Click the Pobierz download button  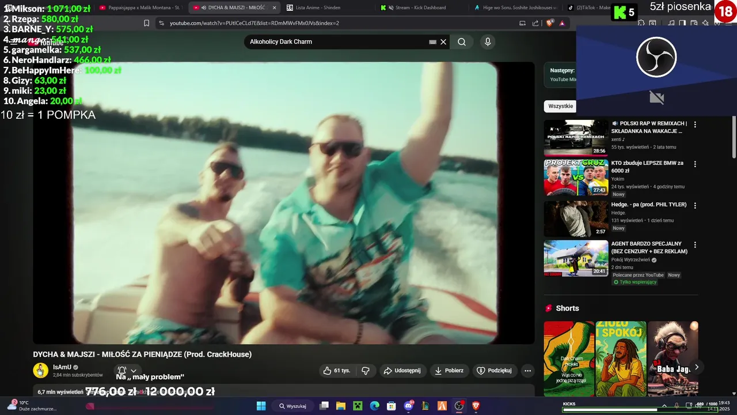tap(449, 371)
